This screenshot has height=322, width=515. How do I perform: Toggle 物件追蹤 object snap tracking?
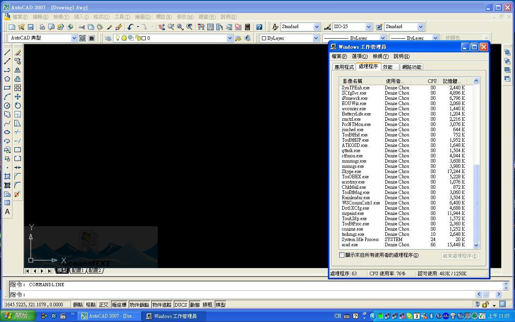click(x=162, y=305)
